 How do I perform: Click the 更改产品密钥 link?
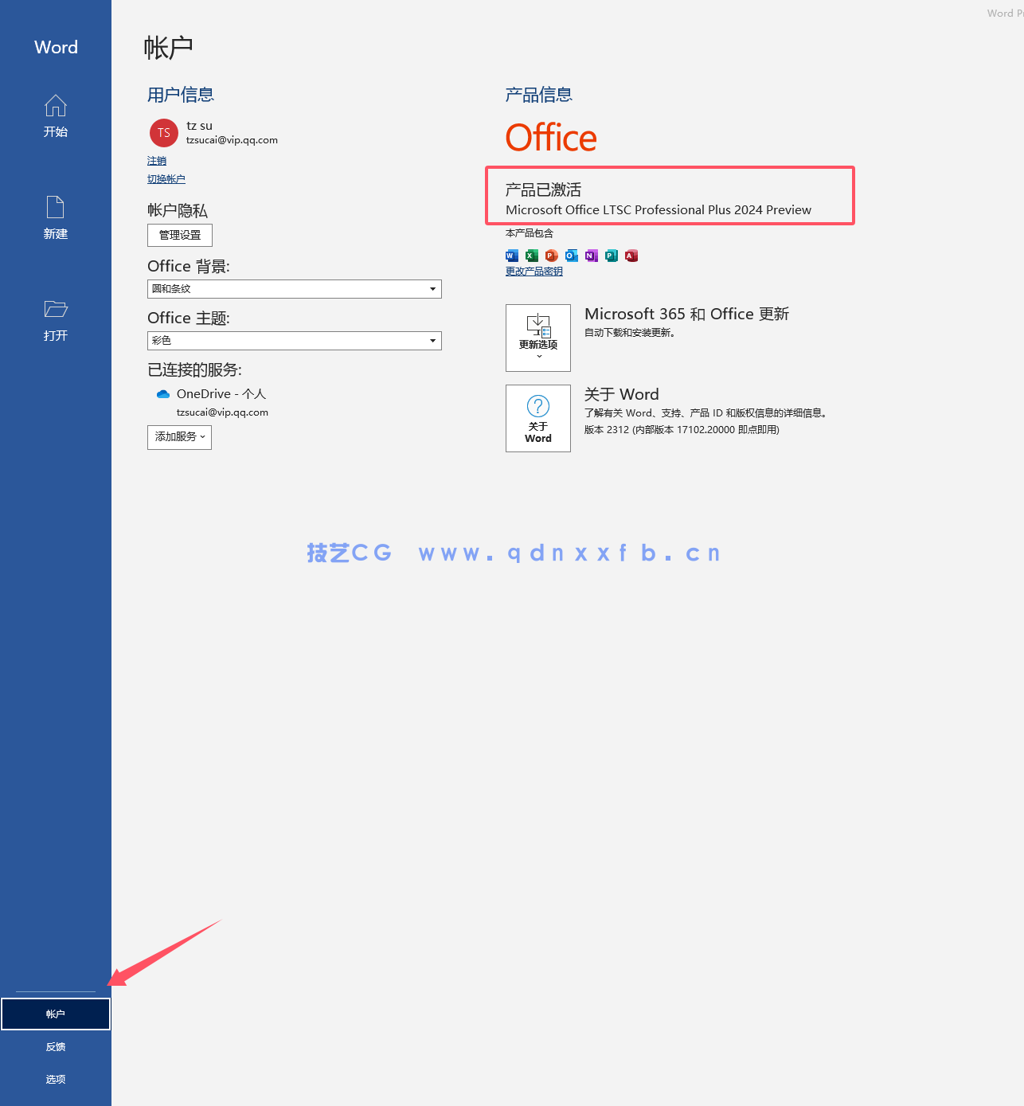[533, 271]
